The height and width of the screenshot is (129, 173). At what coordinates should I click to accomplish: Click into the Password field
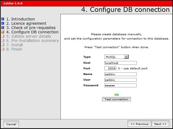pyautogui.click(x=120, y=85)
